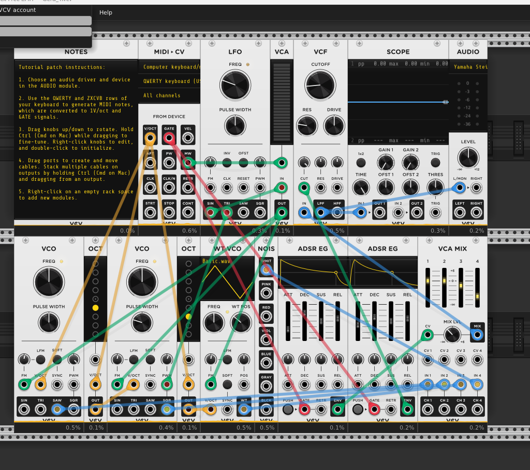
Task: Click the first text field under VCV account
Action: pos(46,21)
